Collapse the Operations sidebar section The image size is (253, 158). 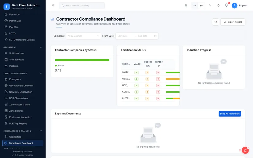click(41, 47)
